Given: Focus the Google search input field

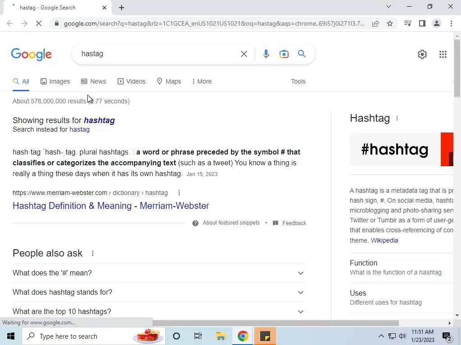Looking at the screenshot, I should point(159,54).
